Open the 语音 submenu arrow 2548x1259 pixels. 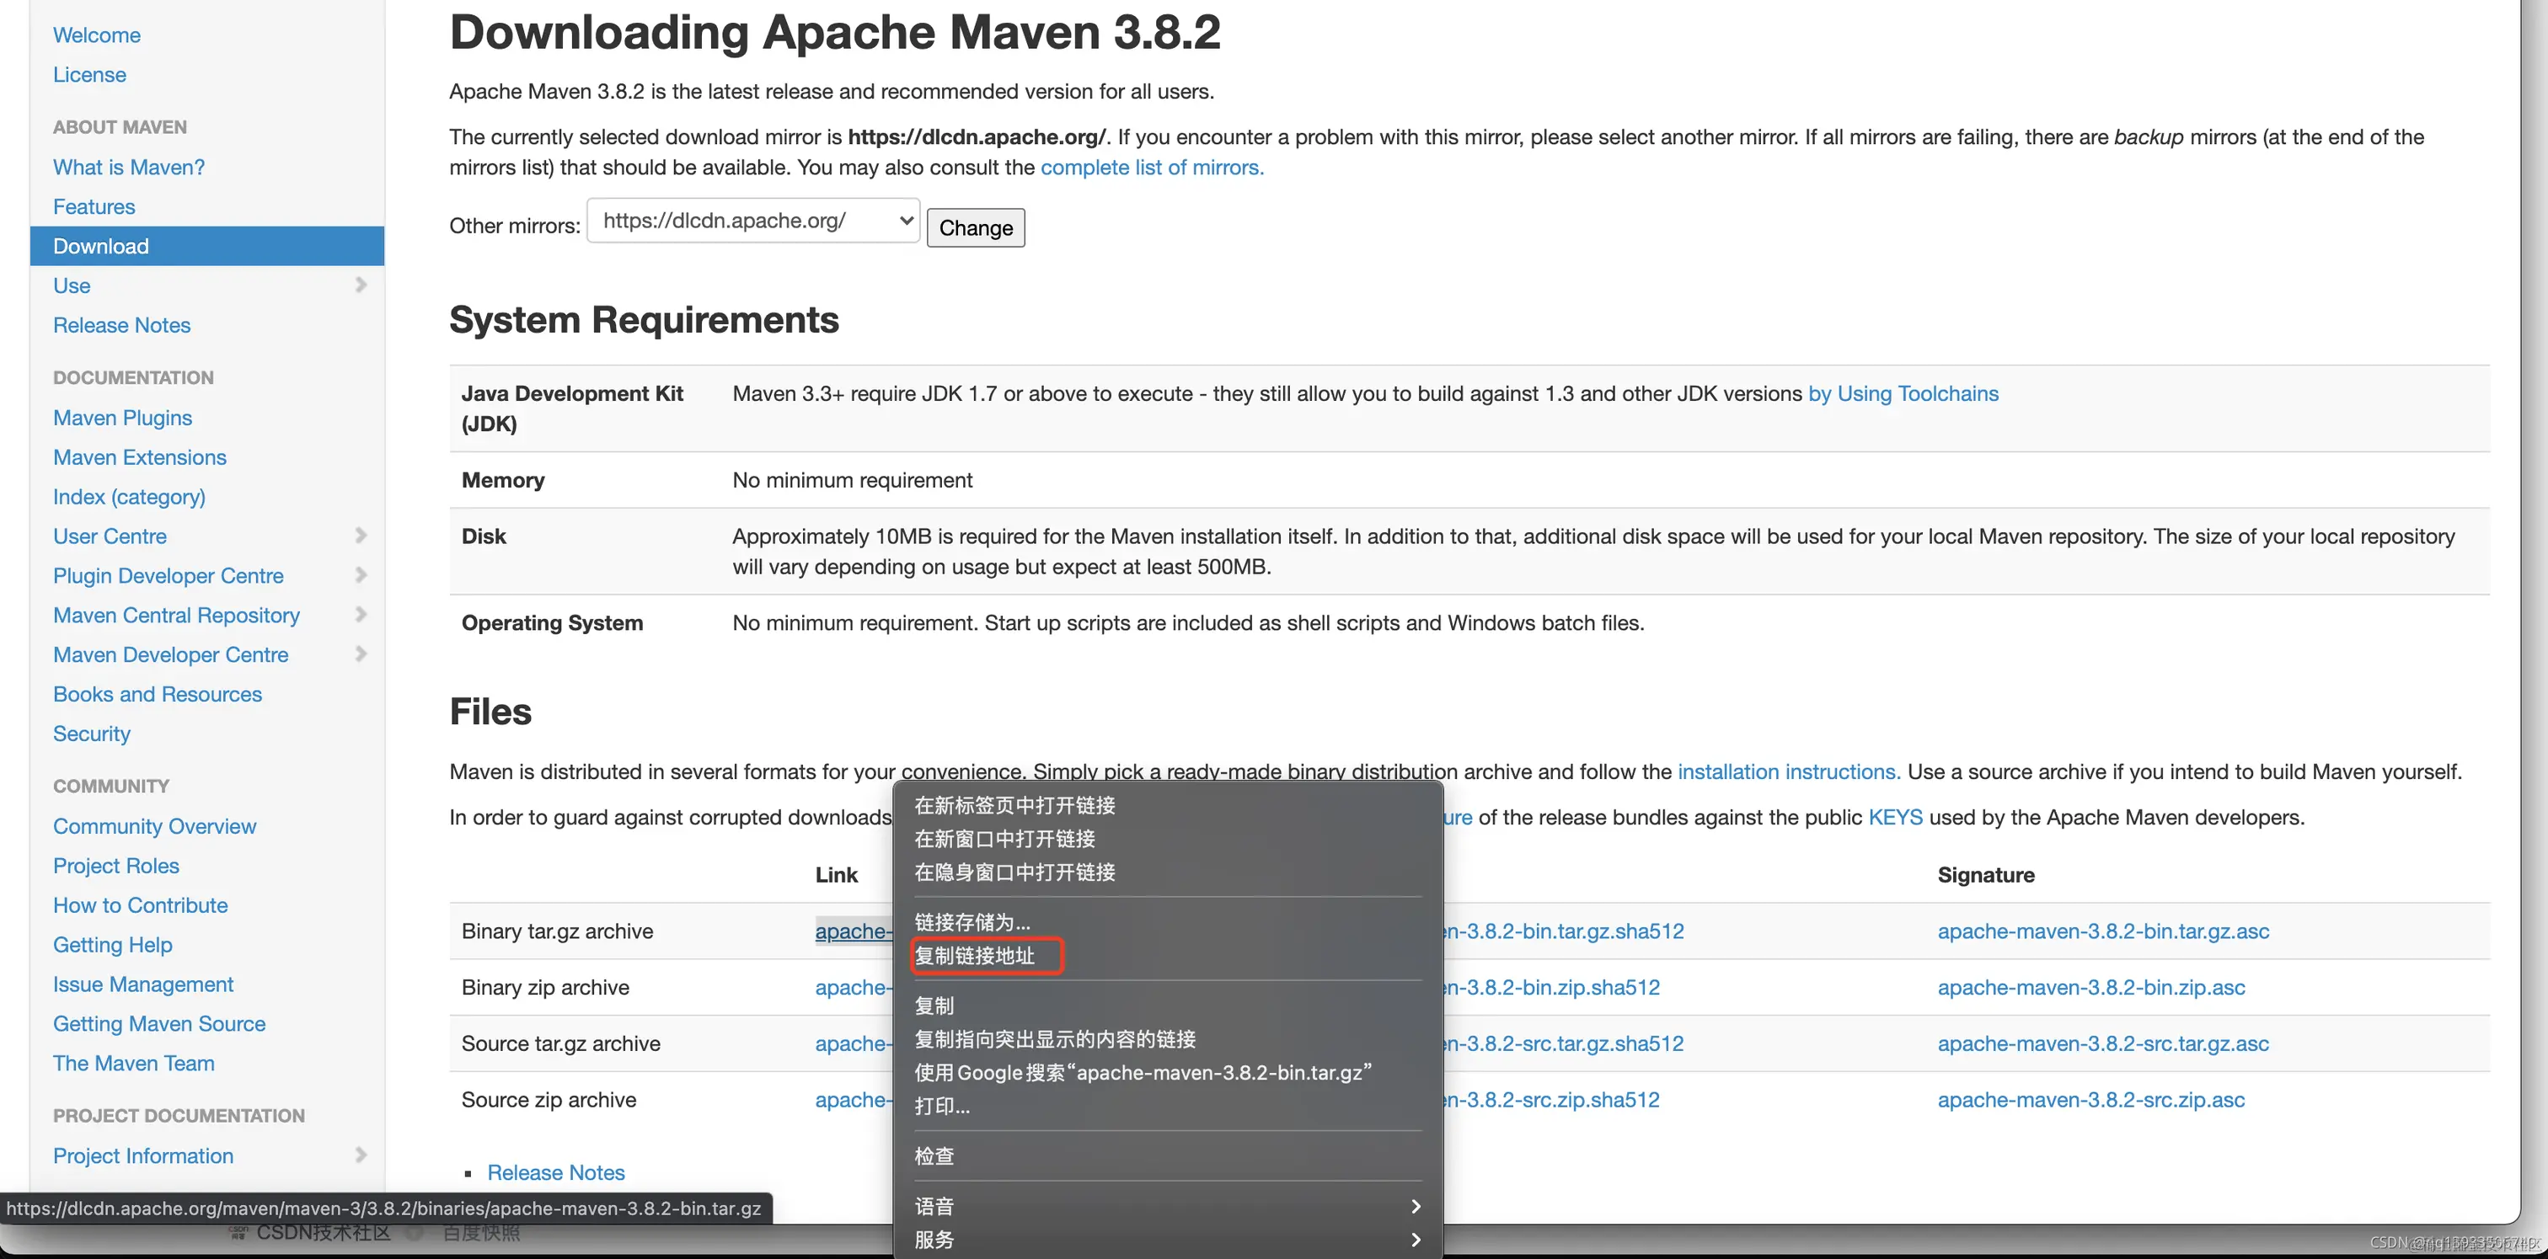[1416, 1207]
